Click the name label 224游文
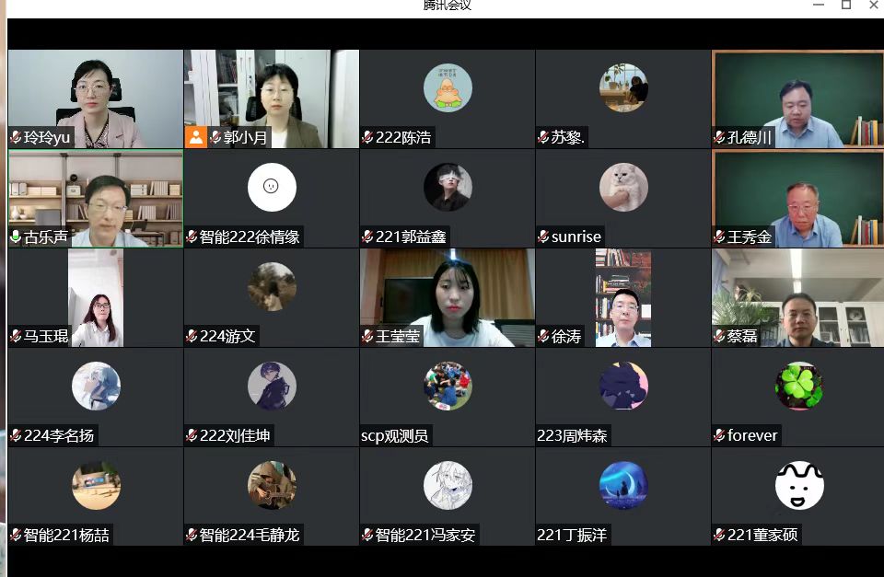884x577 pixels. tap(227, 337)
